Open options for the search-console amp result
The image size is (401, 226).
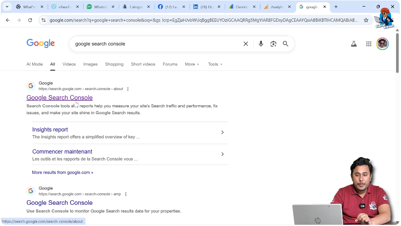point(126,194)
